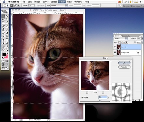
Task: Select the Move tool
Action: [x=7, y=16]
